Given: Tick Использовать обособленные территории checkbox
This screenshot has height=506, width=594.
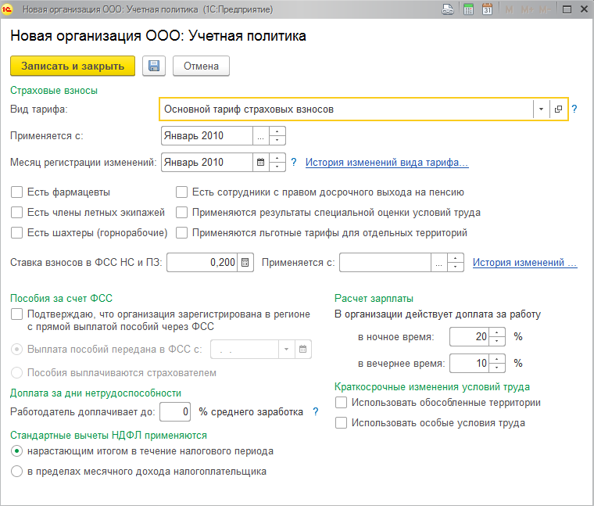Looking at the screenshot, I should (341, 403).
